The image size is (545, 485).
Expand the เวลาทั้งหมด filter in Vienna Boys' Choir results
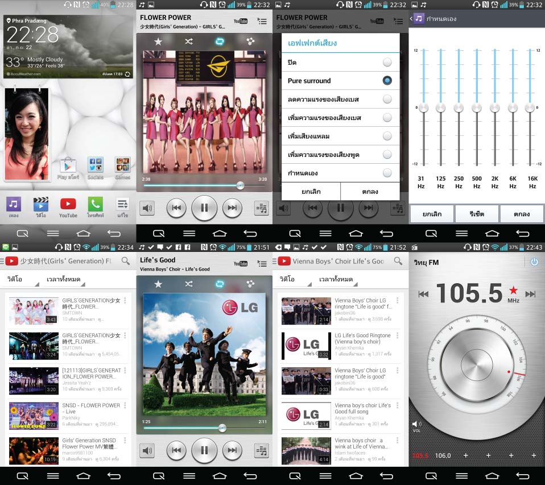pos(338,279)
